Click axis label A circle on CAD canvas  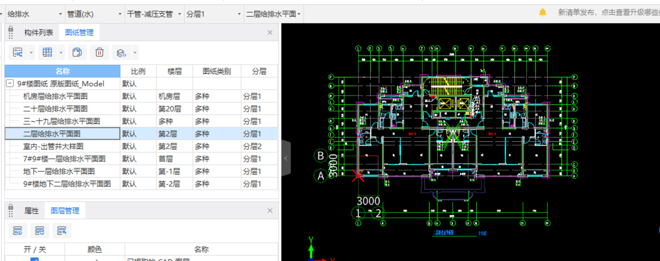pyautogui.click(x=321, y=176)
